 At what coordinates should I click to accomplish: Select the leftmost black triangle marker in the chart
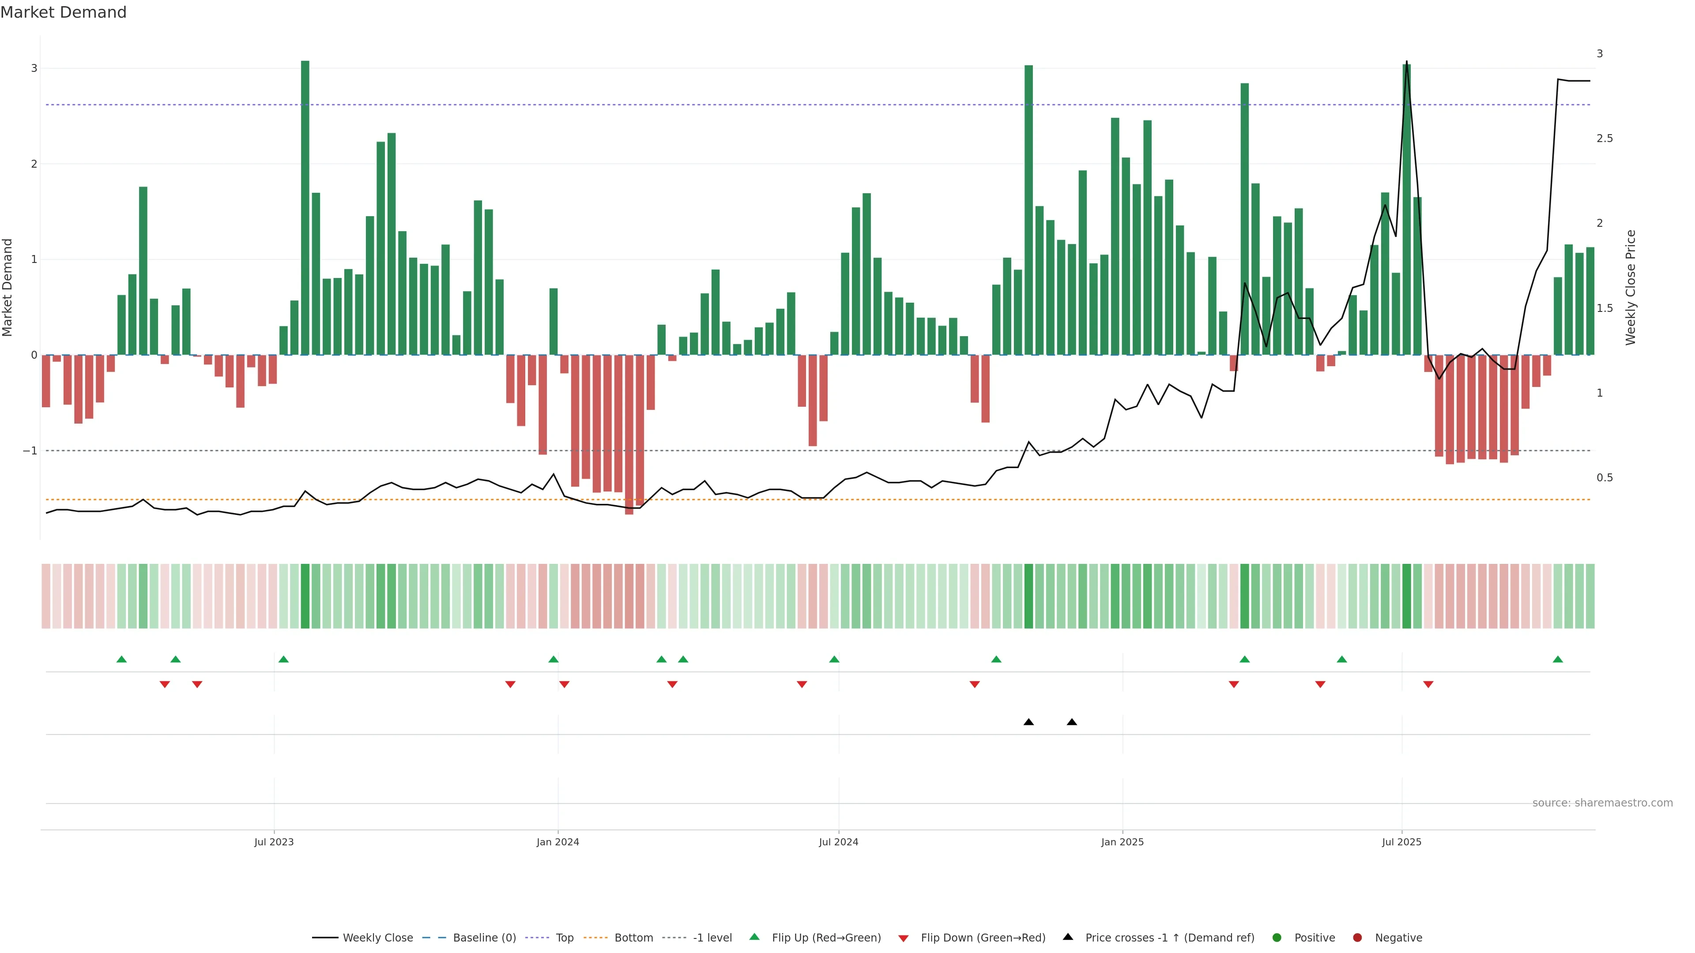1028,722
